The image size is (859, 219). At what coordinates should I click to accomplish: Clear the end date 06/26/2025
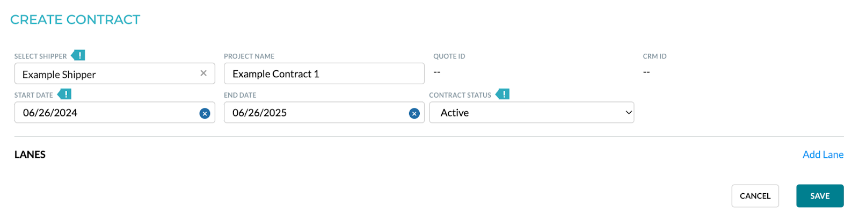[x=414, y=113]
